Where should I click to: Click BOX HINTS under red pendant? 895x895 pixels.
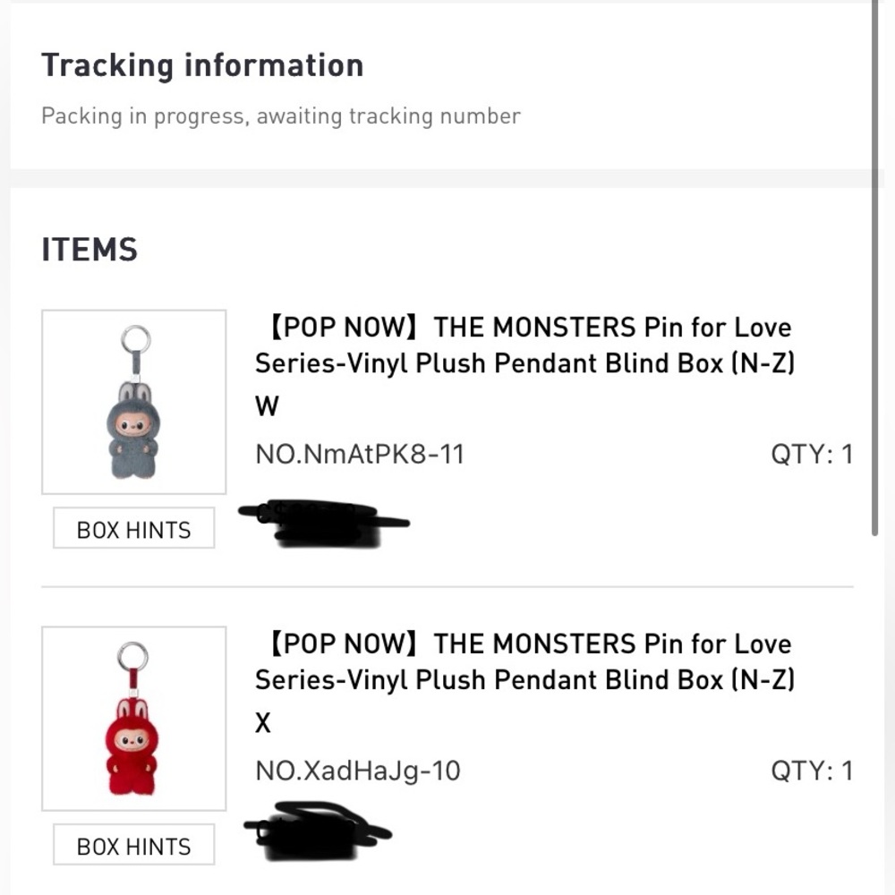[133, 844]
